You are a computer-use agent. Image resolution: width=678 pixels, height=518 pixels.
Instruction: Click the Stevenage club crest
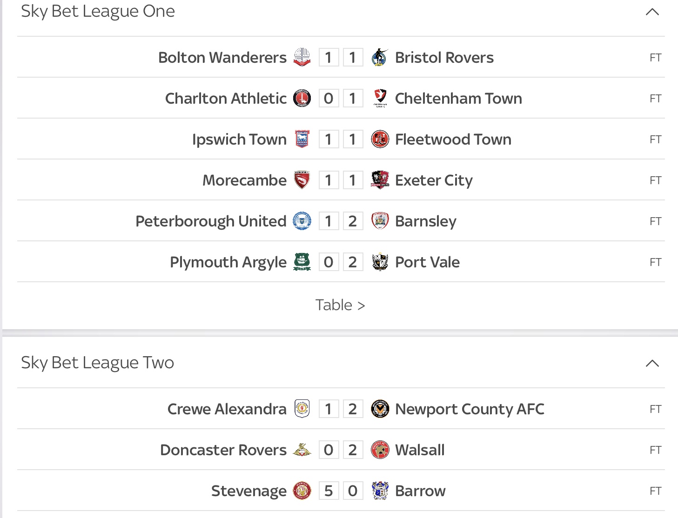click(302, 491)
